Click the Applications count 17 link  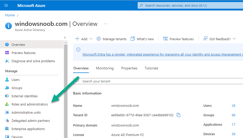234,124
